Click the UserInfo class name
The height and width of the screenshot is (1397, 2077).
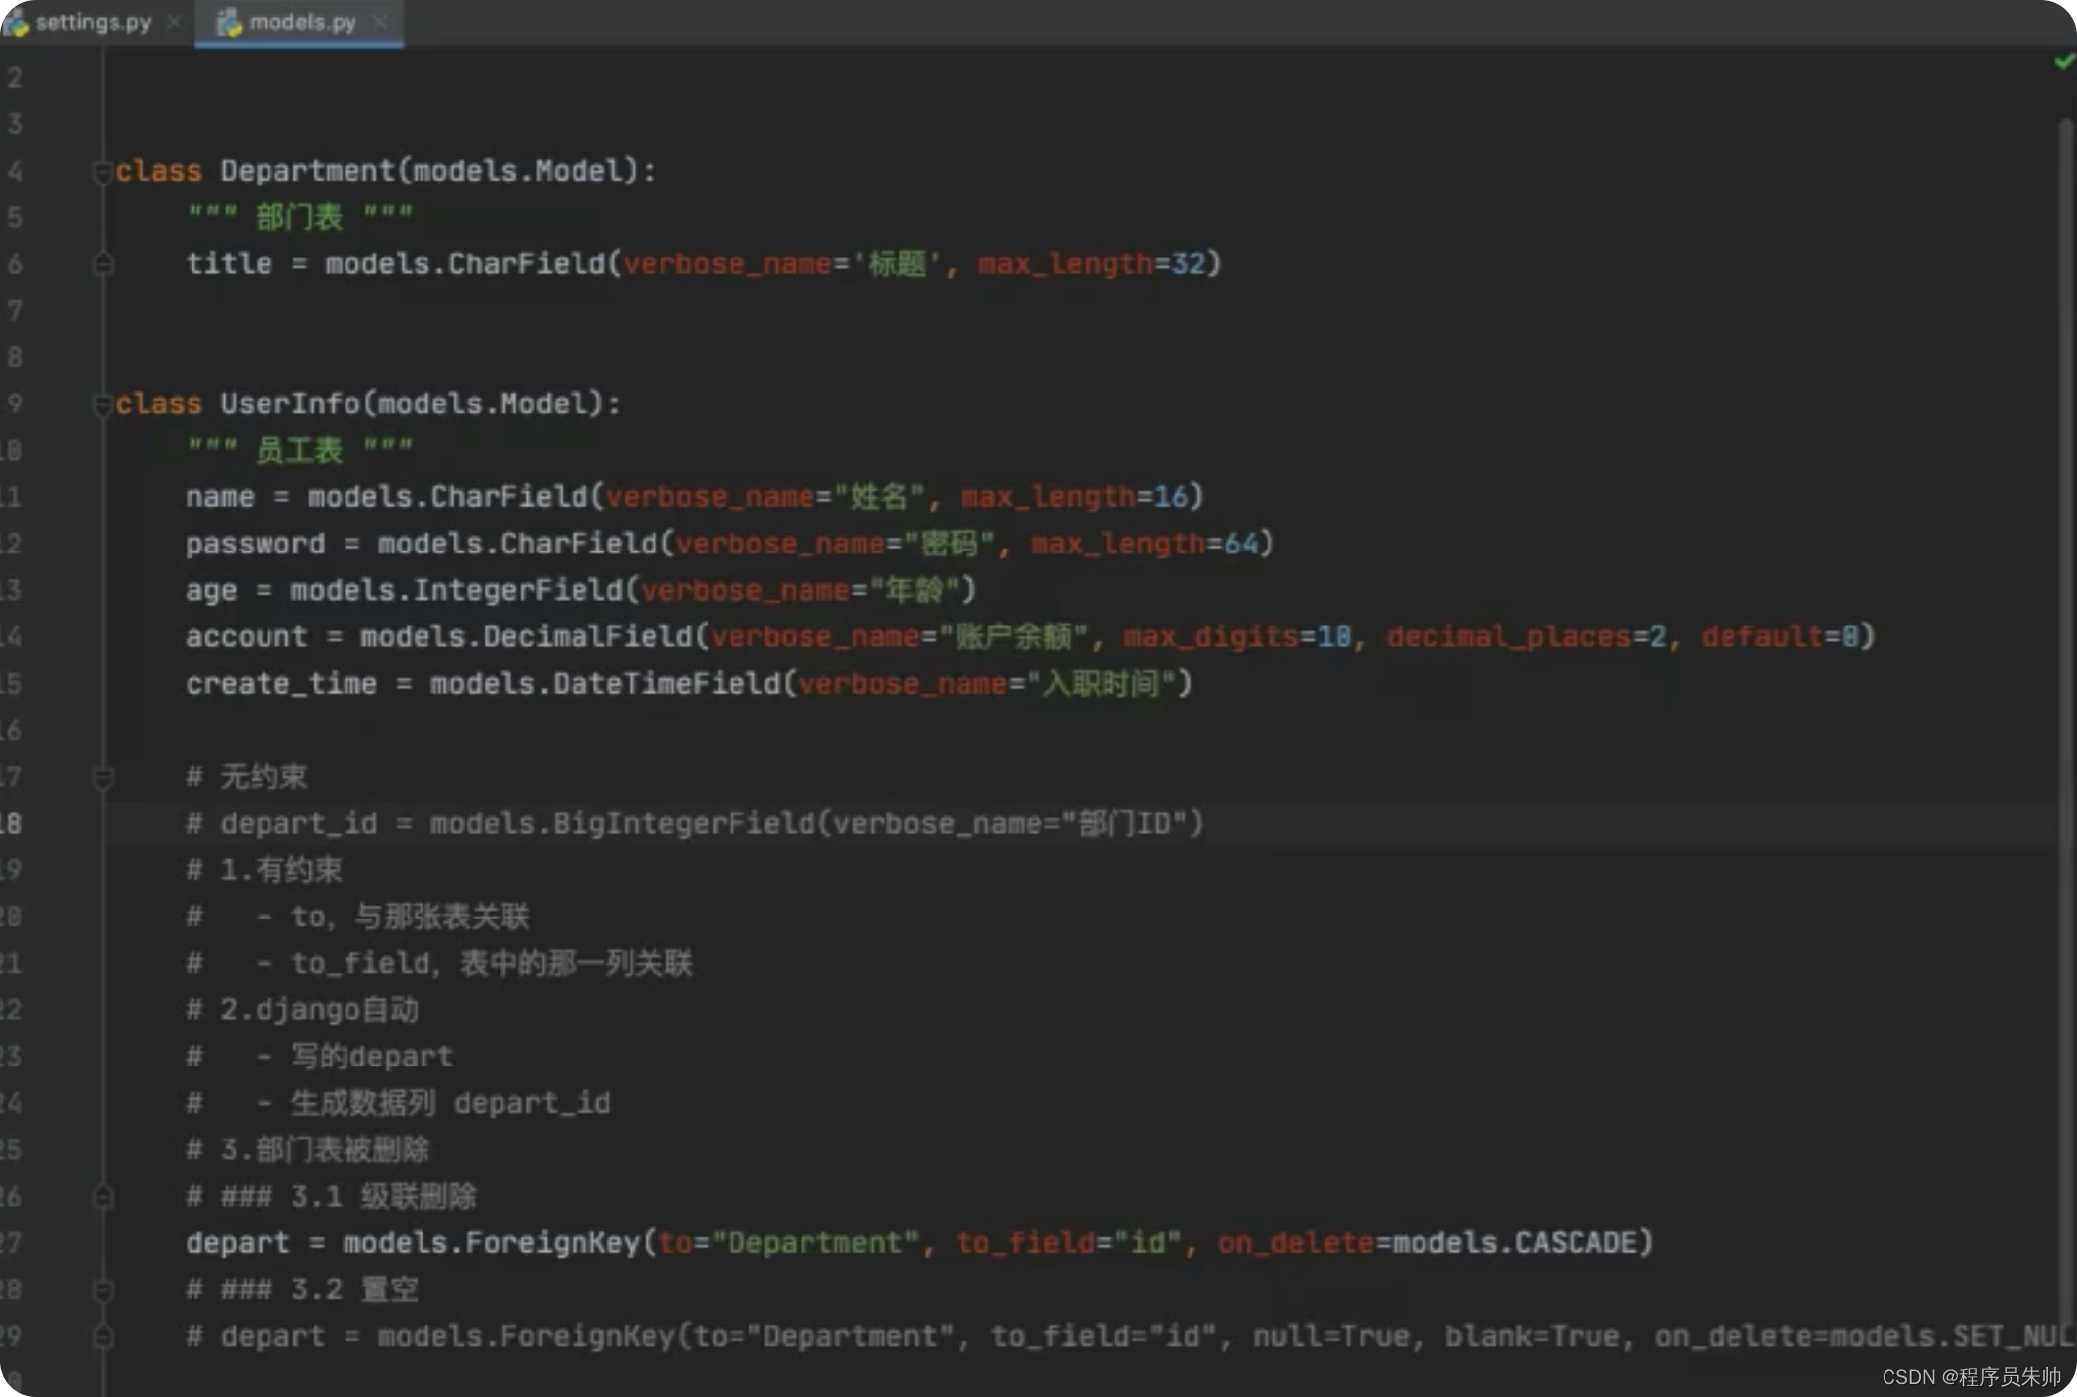[x=290, y=404]
